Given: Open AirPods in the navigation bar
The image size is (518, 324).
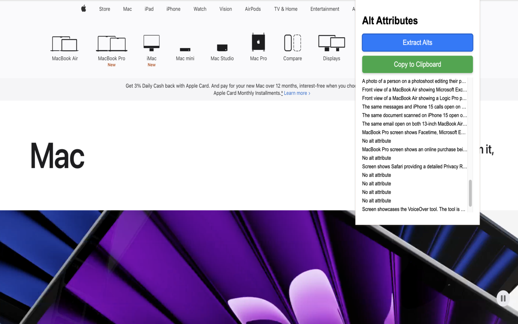Looking at the screenshot, I should [x=253, y=9].
